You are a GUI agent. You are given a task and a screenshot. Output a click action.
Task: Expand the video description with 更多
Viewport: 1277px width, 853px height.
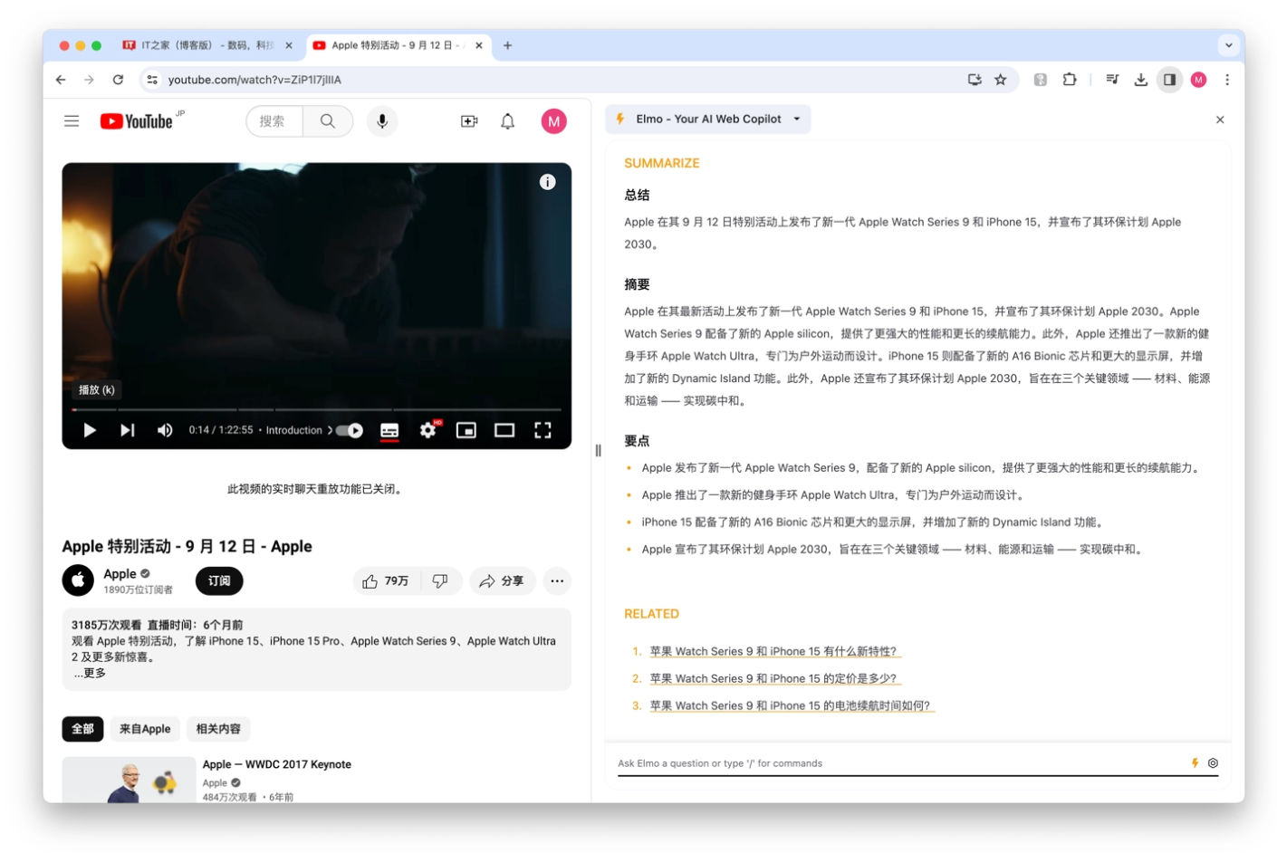91,674
